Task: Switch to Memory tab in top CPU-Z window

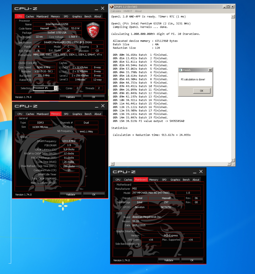Action: tap(55, 16)
